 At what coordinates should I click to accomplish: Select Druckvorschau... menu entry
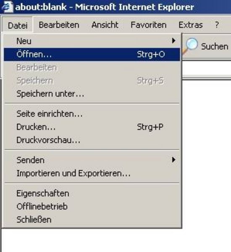click(x=92, y=140)
